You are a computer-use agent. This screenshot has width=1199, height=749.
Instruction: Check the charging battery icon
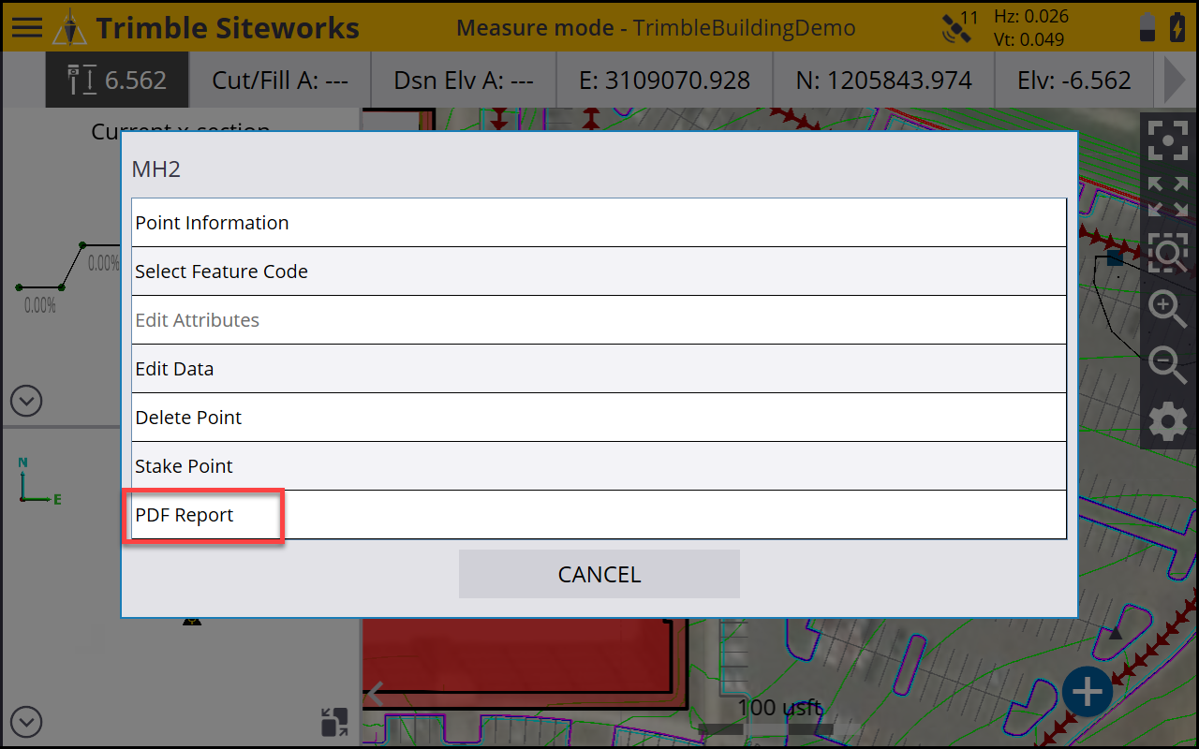coord(1177,27)
